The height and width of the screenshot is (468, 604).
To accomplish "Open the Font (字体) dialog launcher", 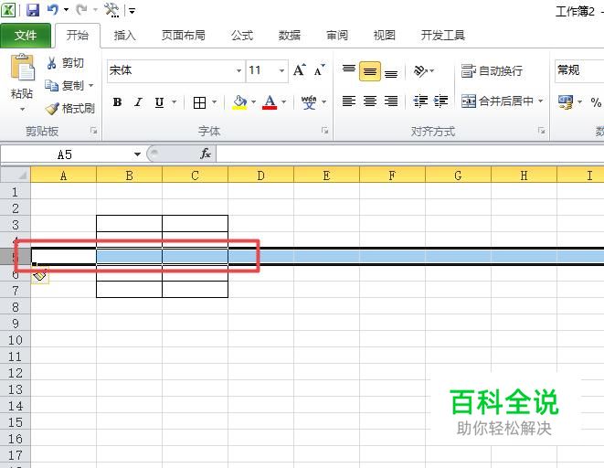I will (x=324, y=131).
